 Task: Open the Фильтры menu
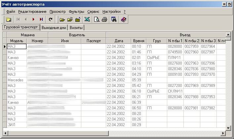(76, 12)
